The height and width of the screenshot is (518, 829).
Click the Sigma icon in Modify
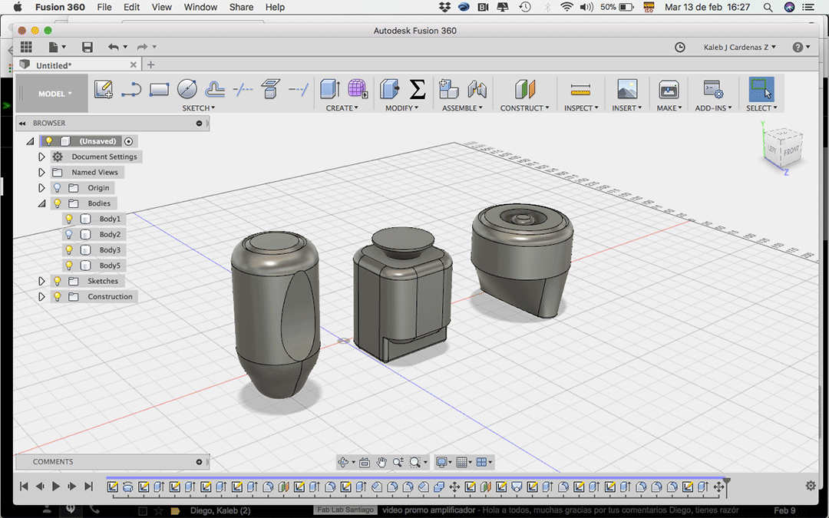[417, 90]
